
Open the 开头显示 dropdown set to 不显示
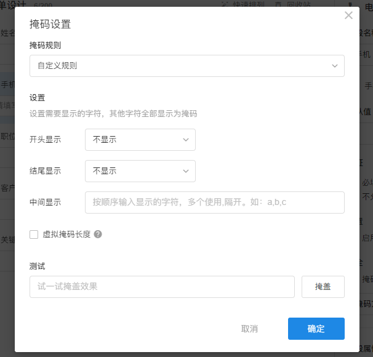point(140,140)
